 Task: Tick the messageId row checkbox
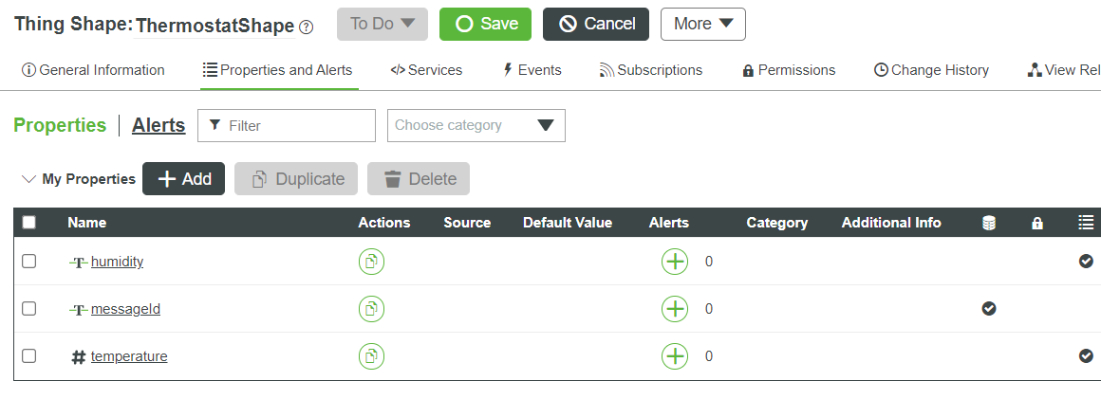[x=29, y=309]
